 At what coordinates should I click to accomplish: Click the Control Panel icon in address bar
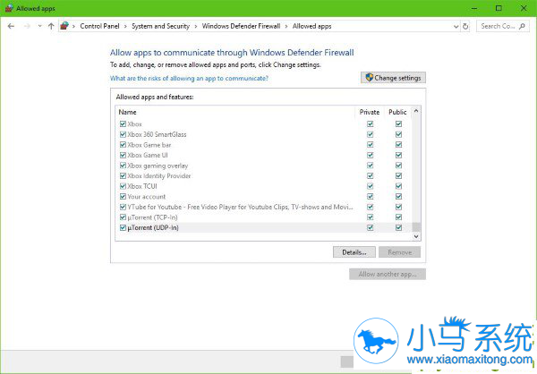pyautogui.click(x=64, y=26)
